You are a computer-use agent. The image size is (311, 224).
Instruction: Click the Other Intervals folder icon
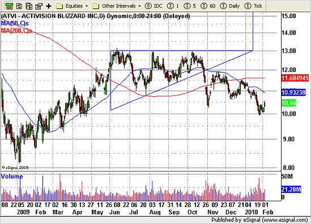[96, 6]
